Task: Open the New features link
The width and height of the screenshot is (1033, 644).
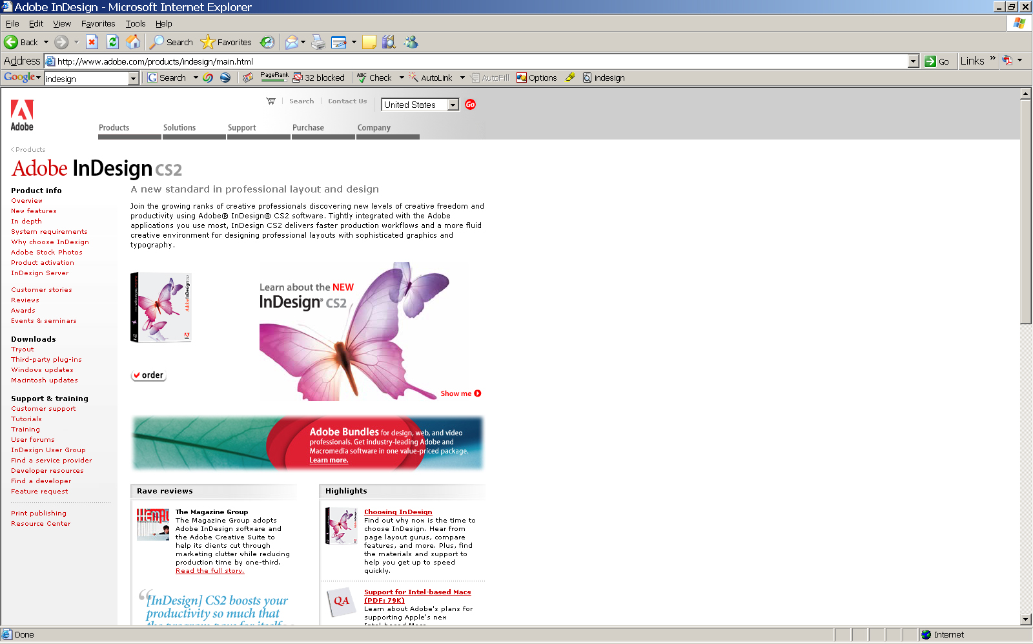Action: [34, 211]
